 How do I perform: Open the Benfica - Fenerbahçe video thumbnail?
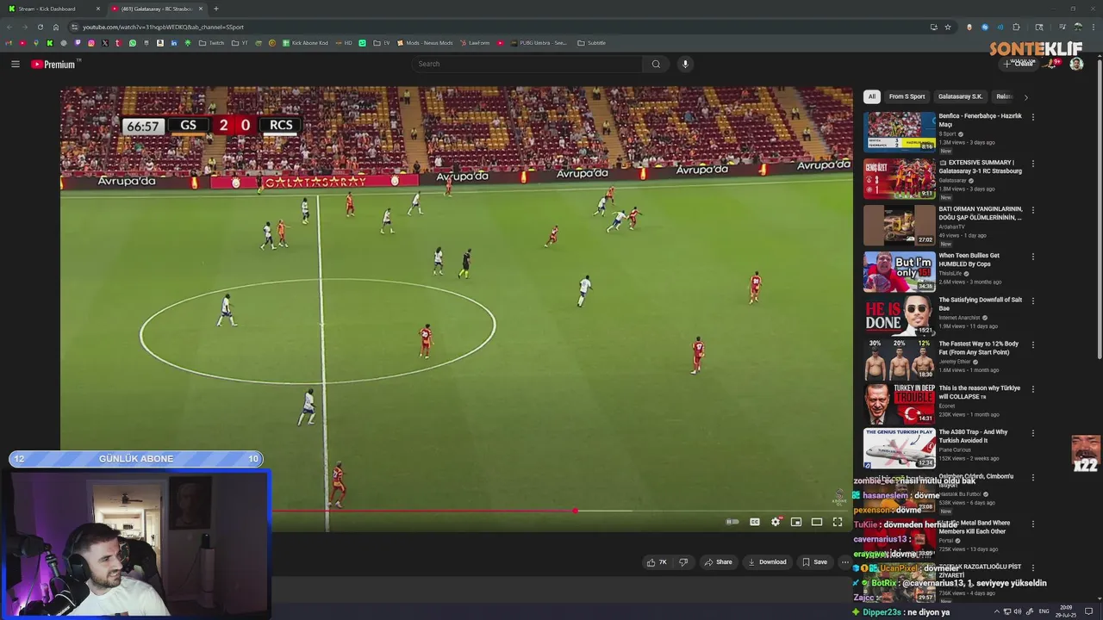899,132
